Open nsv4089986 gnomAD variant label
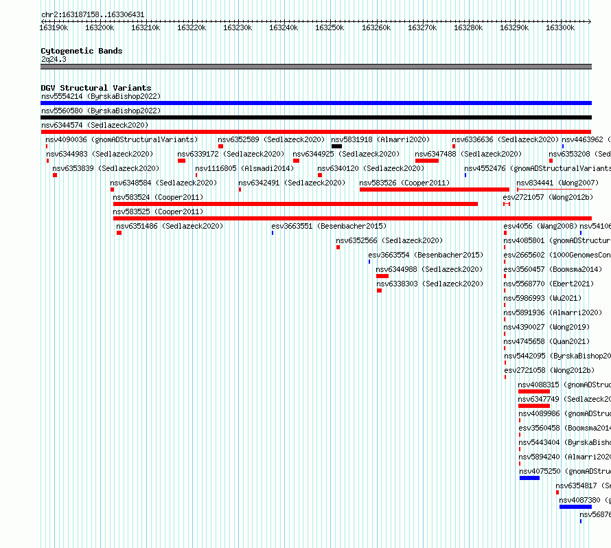The width and height of the screenshot is (611, 548). click(564, 413)
